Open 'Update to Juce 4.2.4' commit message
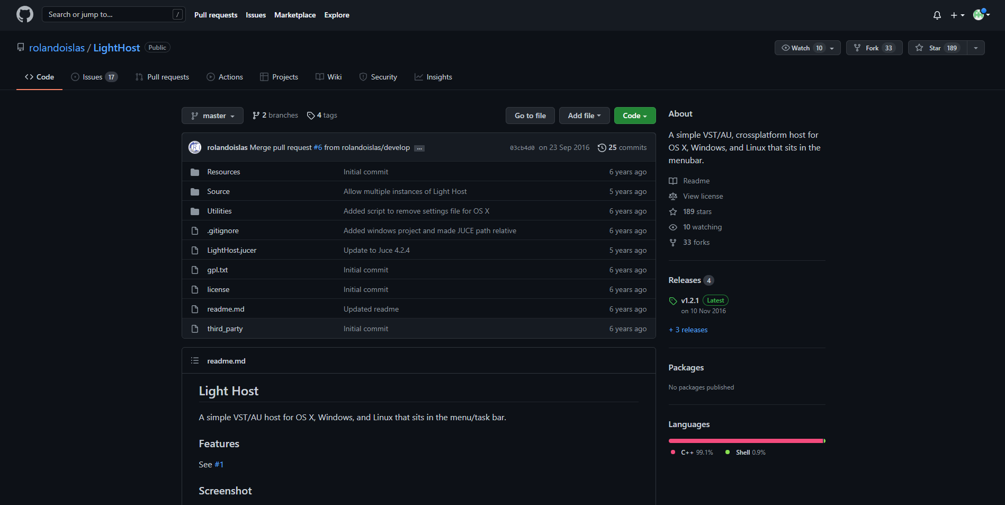The height and width of the screenshot is (505, 1005). 376,250
